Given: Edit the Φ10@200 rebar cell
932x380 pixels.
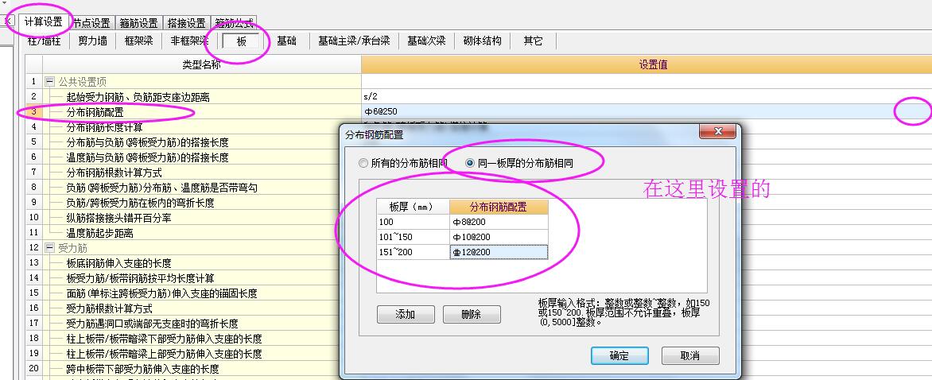Looking at the screenshot, I should pos(499,237).
